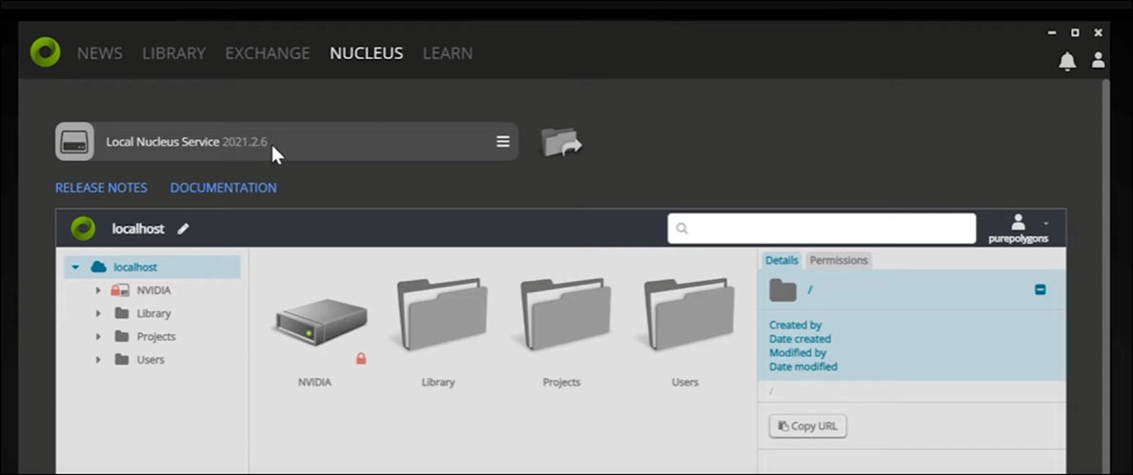Switch to the Permissions tab

coord(839,260)
